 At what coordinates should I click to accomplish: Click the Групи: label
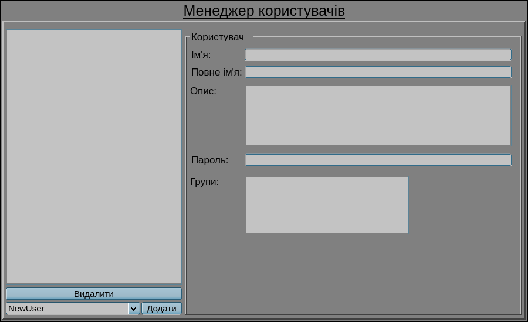(x=204, y=182)
